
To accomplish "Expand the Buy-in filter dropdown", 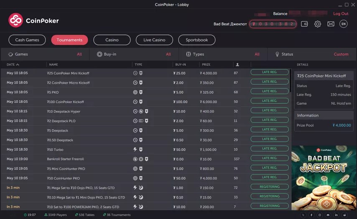I will point(134,54).
